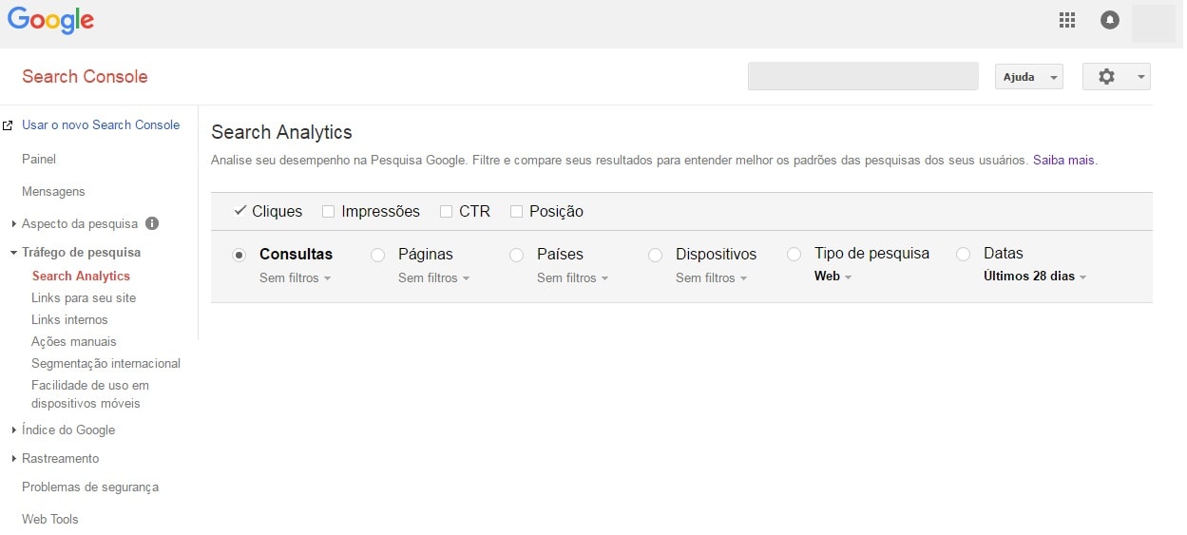This screenshot has height=535, width=1187.
Task: Open Segmentação internacional page
Action: coord(105,363)
